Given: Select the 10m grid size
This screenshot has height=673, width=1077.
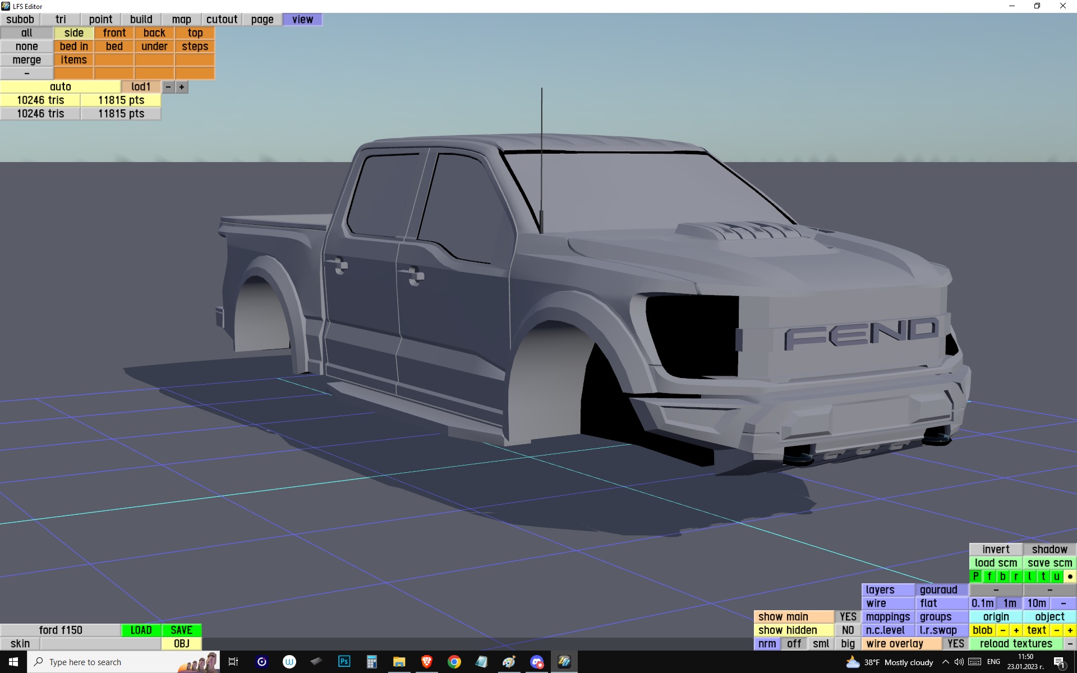Looking at the screenshot, I should (1036, 603).
